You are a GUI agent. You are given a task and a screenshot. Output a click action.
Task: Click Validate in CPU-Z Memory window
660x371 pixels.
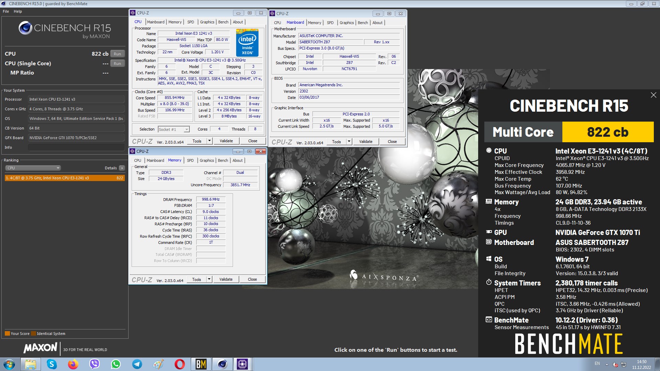[226, 279]
